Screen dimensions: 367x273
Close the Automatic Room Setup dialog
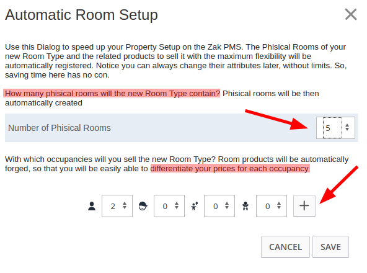click(351, 14)
